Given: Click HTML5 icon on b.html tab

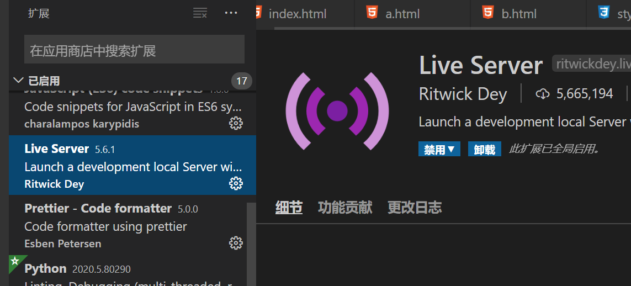Looking at the screenshot, I should click(487, 13).
